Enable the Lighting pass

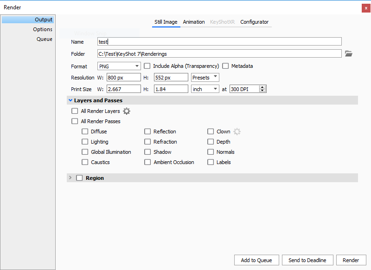[x=85, y=142]
